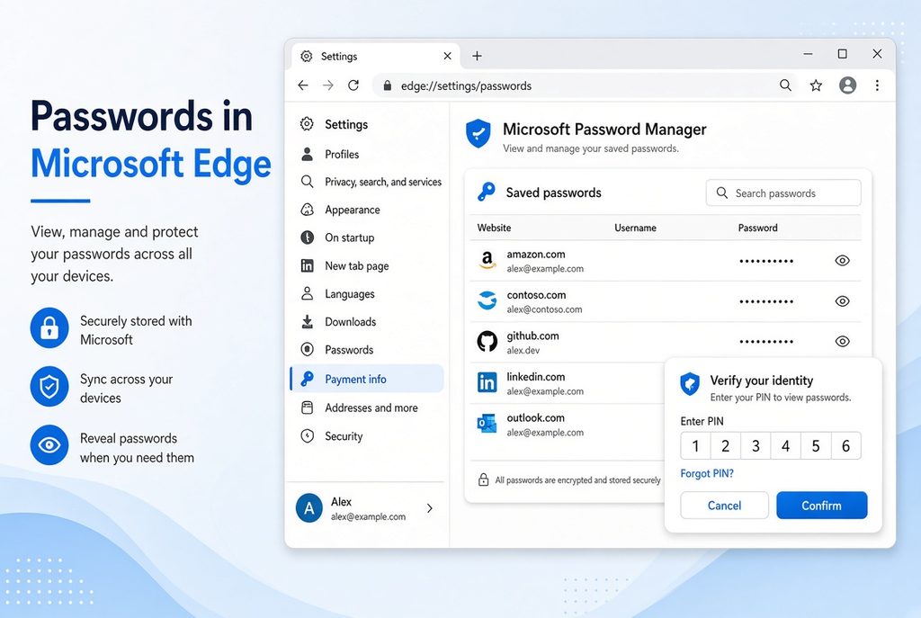Click the On startup power icon
The image size is (921, 618).
(307, 237)
